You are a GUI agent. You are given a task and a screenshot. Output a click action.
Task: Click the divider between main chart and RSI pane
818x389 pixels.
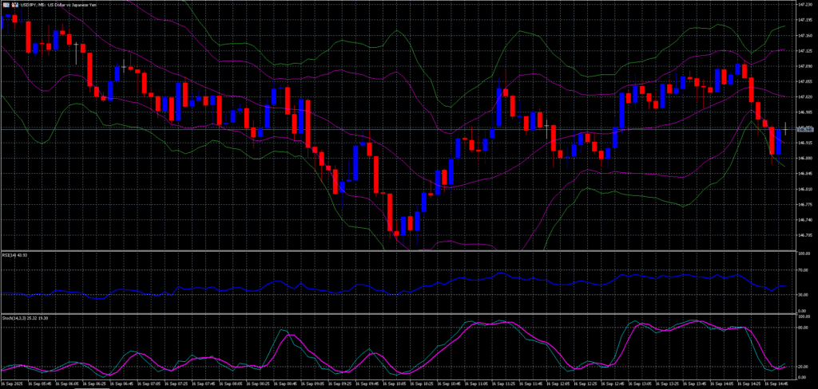point(399,250)
